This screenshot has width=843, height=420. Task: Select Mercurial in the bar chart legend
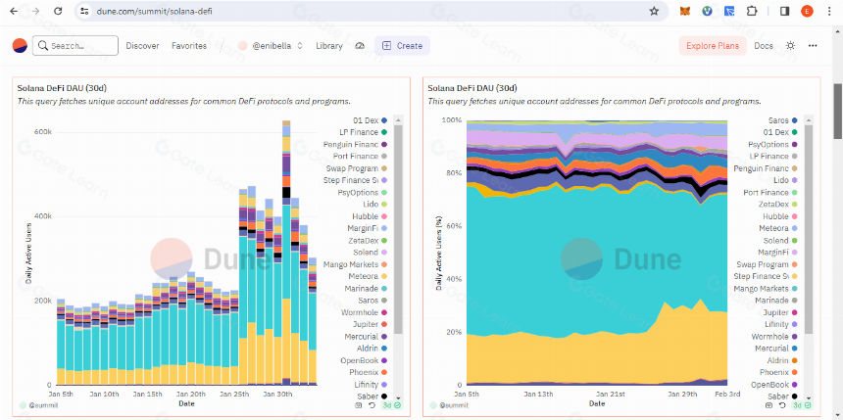(x=367, y=336)
